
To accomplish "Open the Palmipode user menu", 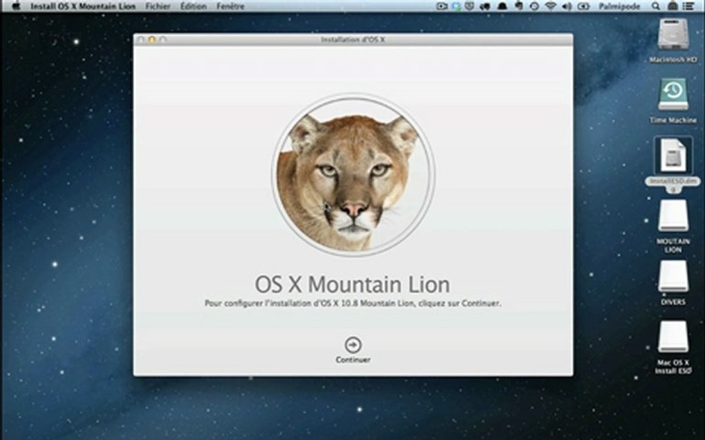I will tap(619, 6).
